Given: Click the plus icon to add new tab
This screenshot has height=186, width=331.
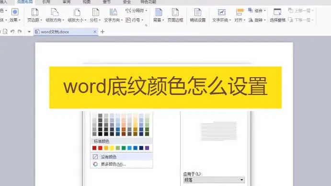Looking at the screenshot, I should 103,32.
